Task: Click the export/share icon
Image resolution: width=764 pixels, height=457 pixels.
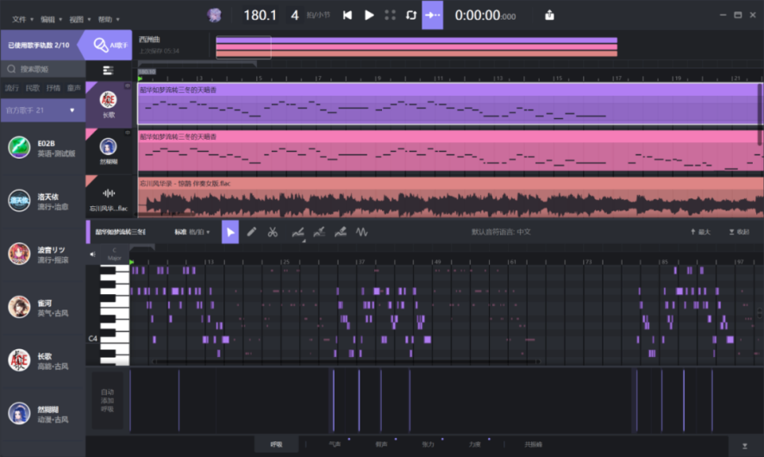Action: [549, 16]
